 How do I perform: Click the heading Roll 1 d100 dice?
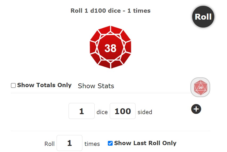point(95,11)
